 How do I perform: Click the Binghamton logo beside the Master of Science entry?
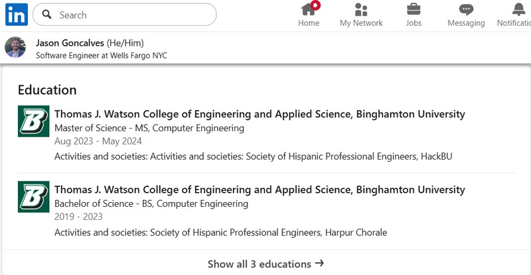34,121
